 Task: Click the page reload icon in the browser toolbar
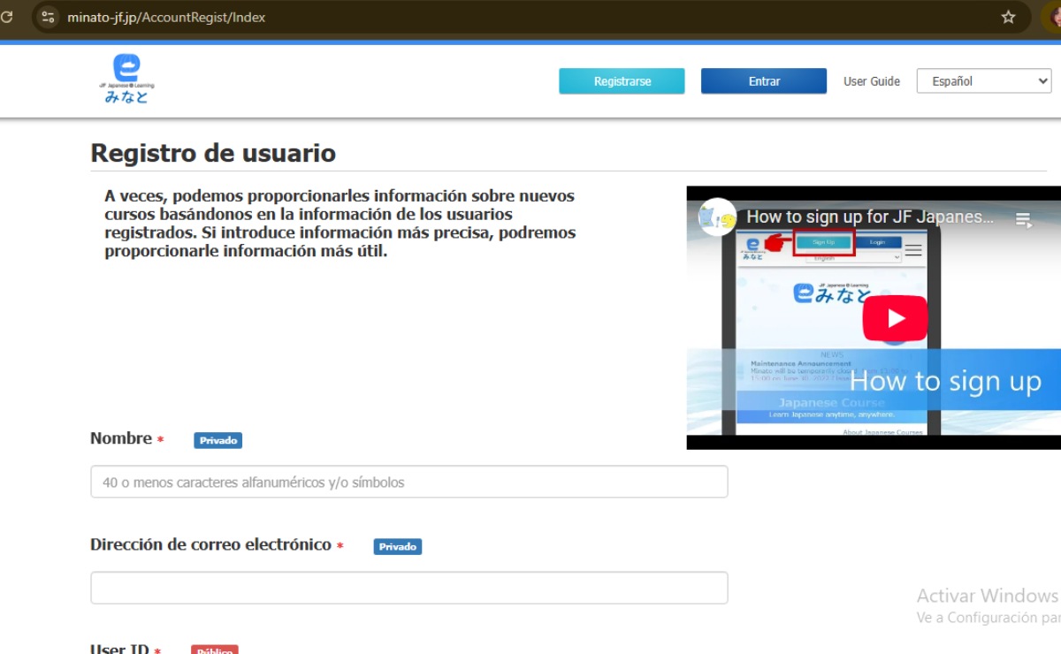(7, 16)
